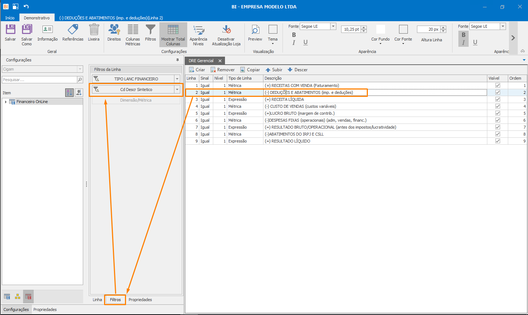Toggle underline in the second Aparência group
Screen dimensions: 528x315
475,42
